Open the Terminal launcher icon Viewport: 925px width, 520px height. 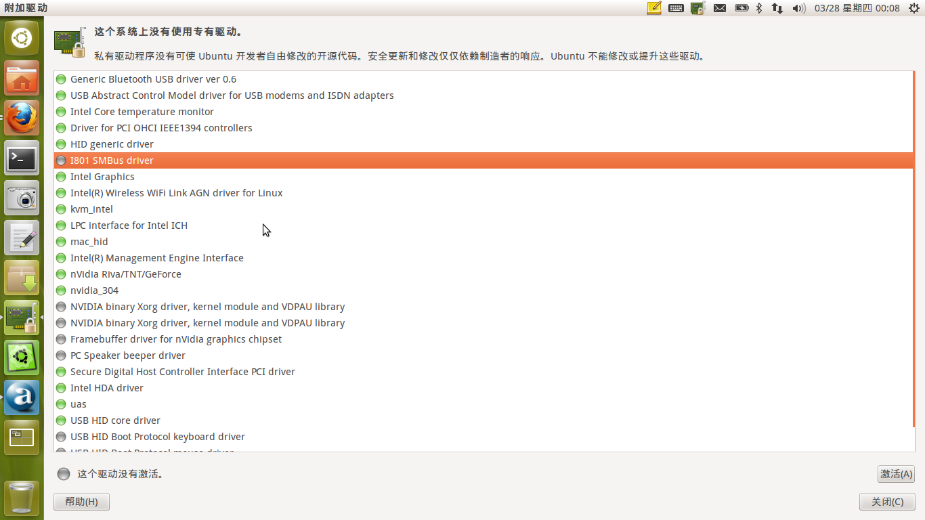pyautogui.click(x=22, y=158)
